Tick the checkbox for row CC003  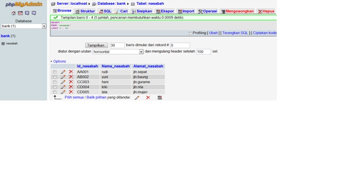(55, 82)
